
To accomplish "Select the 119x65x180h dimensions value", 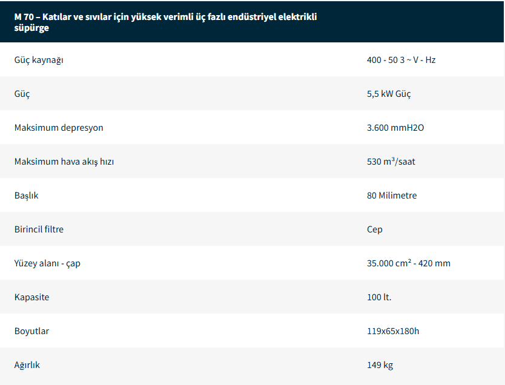I will 393,331.
